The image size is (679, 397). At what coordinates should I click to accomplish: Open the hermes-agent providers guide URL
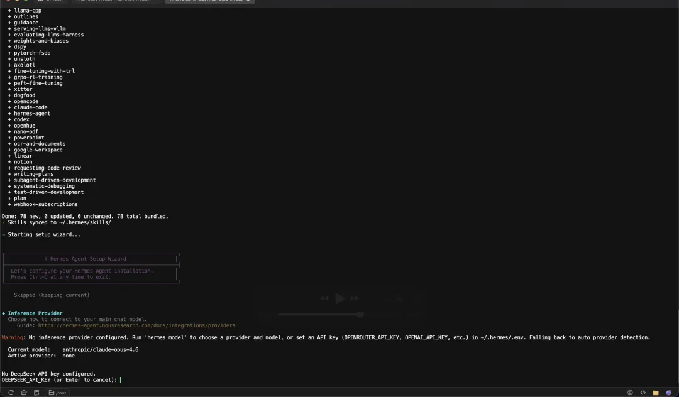(x=136, y=325)
